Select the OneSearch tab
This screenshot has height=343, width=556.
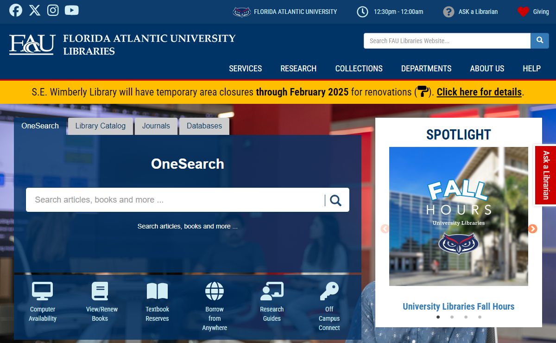[x=40, y=126]
